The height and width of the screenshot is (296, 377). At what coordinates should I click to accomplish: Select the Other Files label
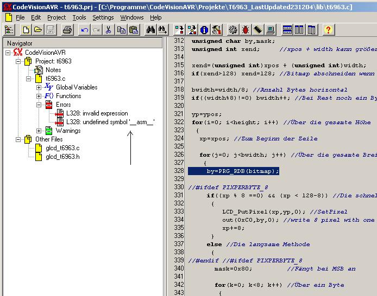point(49,139)
